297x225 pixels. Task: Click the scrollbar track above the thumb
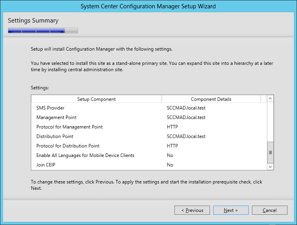click(270, 121)
